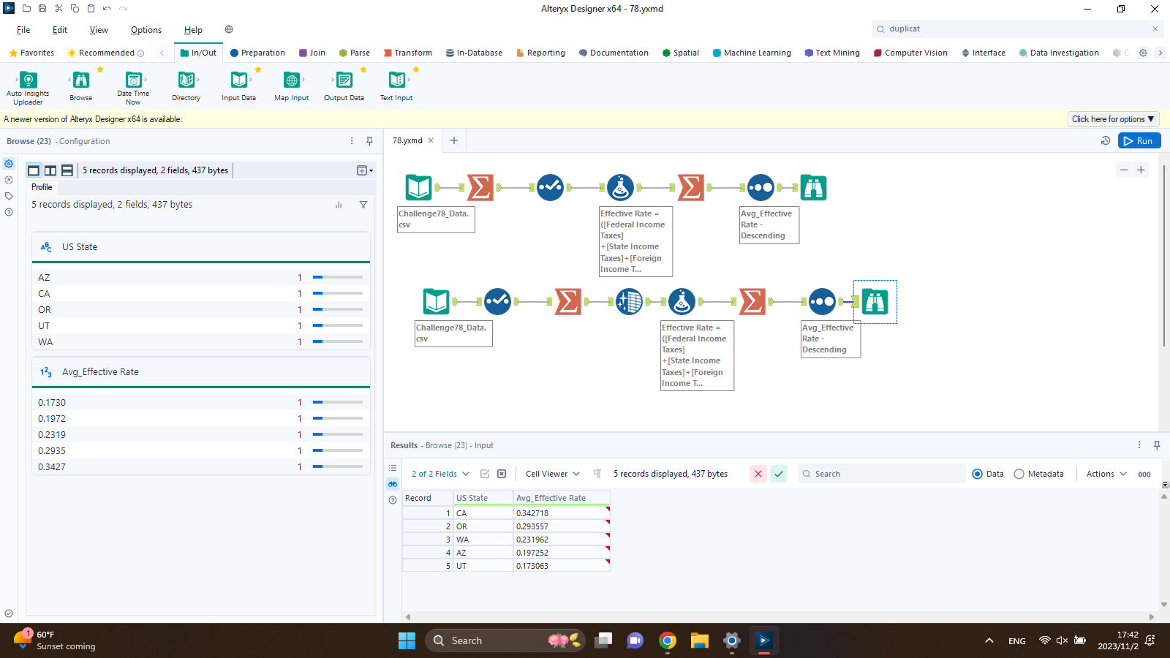Image resolution: width=1170 pixels, height=658 pixels.
Task: Click the Date Time Now tool
Action: point(133,80)
